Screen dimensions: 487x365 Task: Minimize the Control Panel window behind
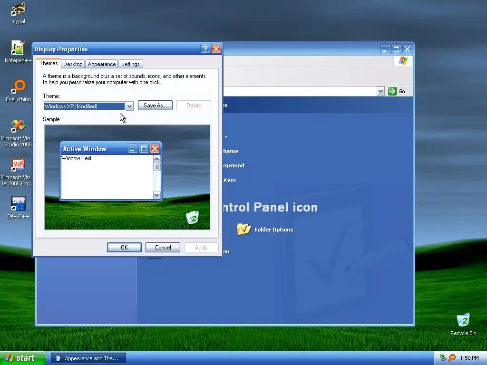click(x=385, y=49)
